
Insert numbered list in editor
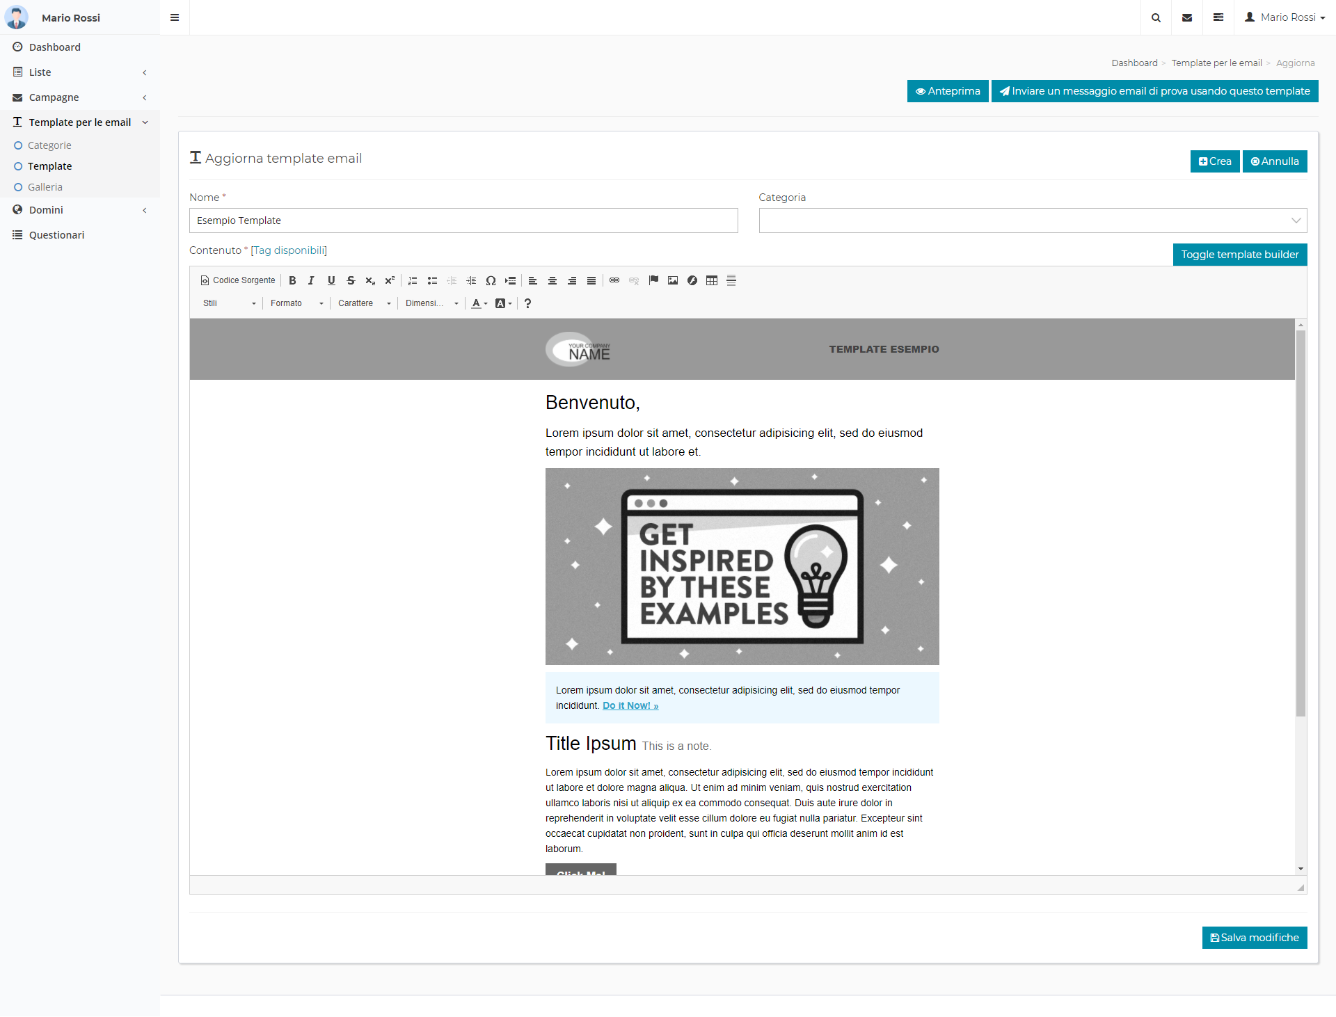(x=413, y=280)
